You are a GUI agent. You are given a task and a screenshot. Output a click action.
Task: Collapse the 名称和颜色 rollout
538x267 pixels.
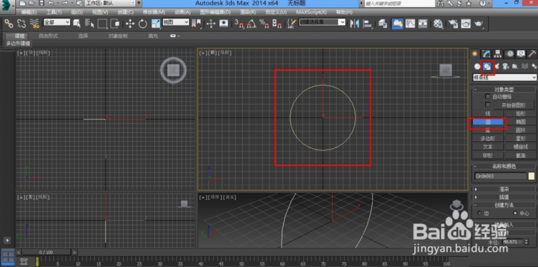coord(504,166)
